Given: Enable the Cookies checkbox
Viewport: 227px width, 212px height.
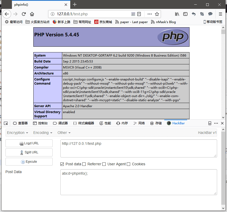Looking at the screenshot, I should pyautogui.click(x=128, y=164).
